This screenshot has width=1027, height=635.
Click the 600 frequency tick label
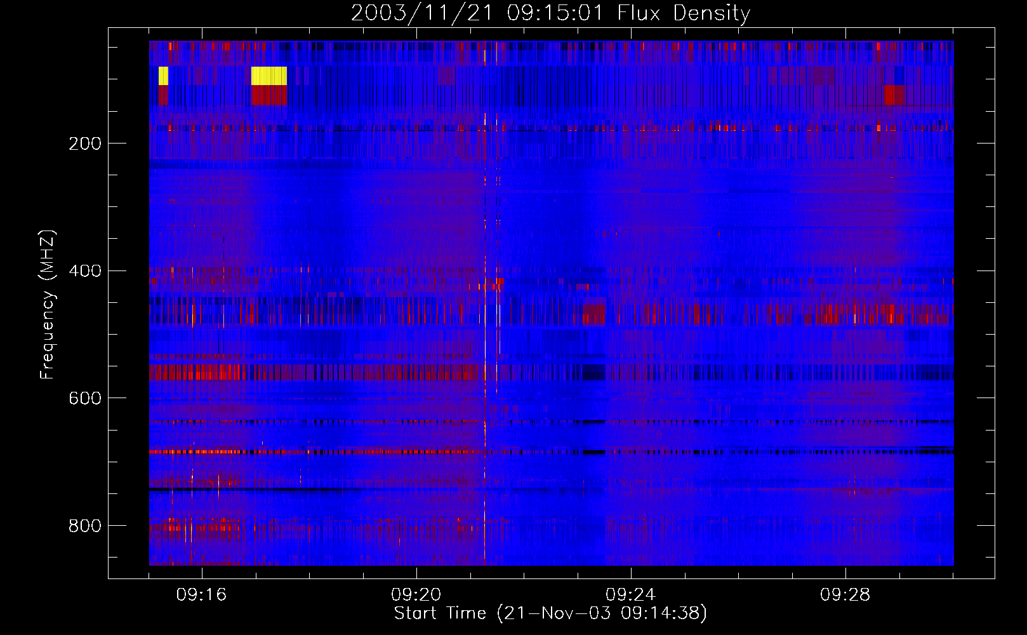tap(85, 398)
